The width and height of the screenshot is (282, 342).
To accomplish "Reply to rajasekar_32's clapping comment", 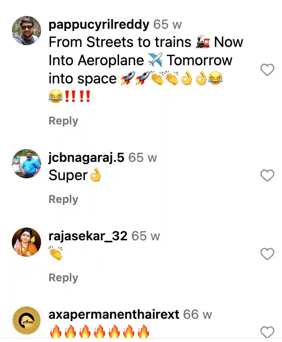I will (63, 277).
